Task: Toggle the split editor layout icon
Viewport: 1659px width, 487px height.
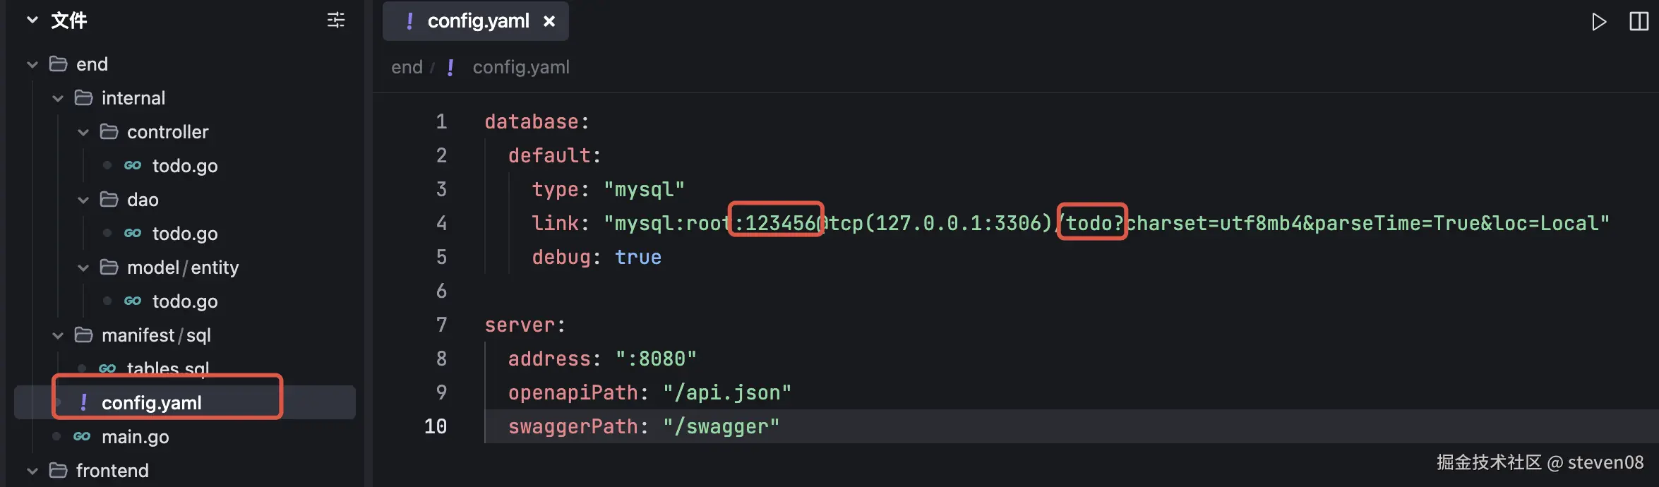Action: click(1639, 22)
